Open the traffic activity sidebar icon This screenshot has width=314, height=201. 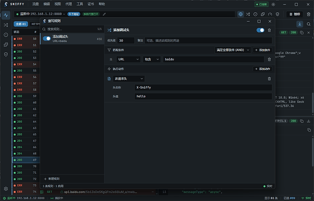(6, 15)
